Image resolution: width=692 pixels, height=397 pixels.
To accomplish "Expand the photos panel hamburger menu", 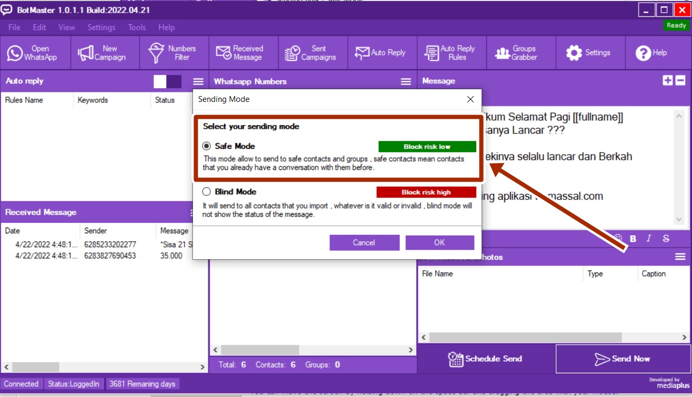I will click(x=680, y=257).
